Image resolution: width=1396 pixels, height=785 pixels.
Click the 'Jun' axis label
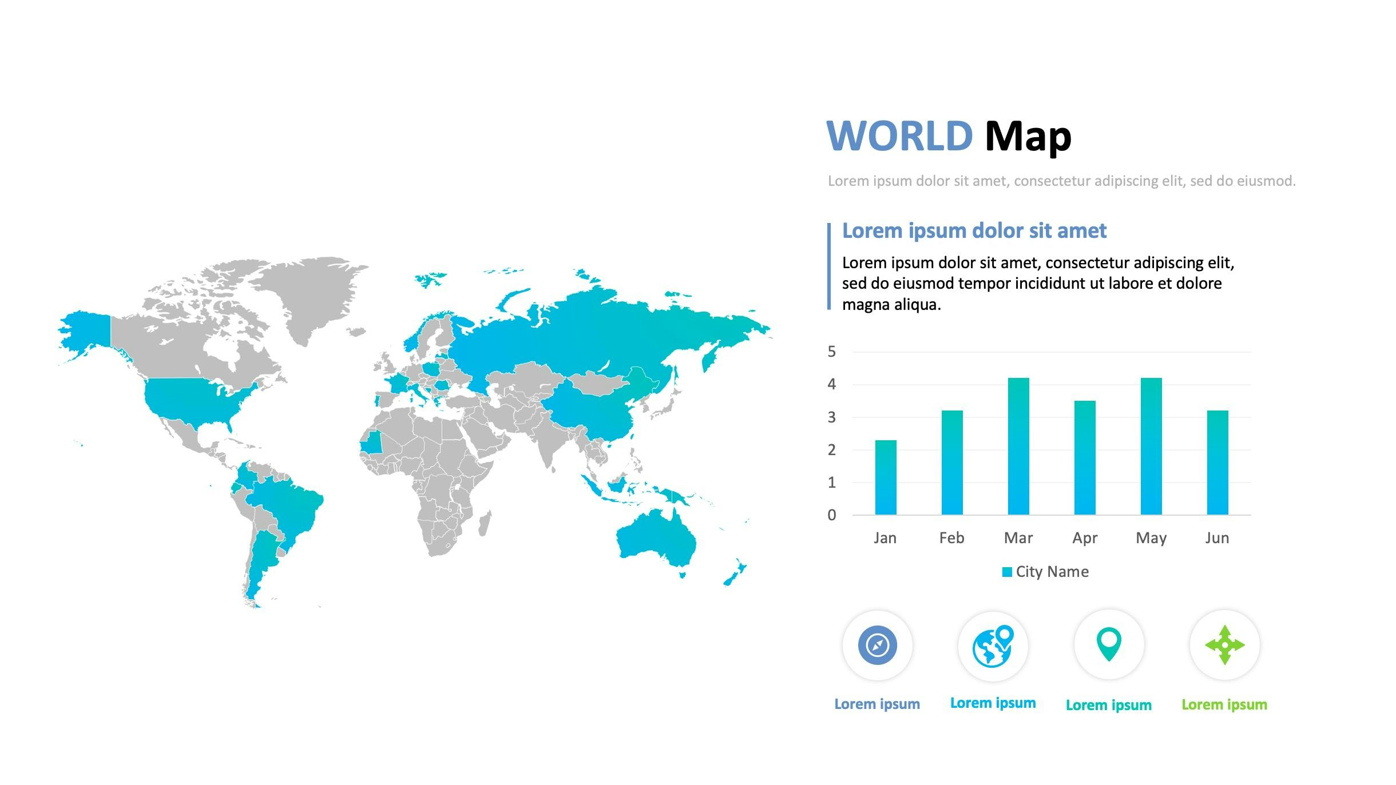pyautogui.click(x=1217, y=538)
